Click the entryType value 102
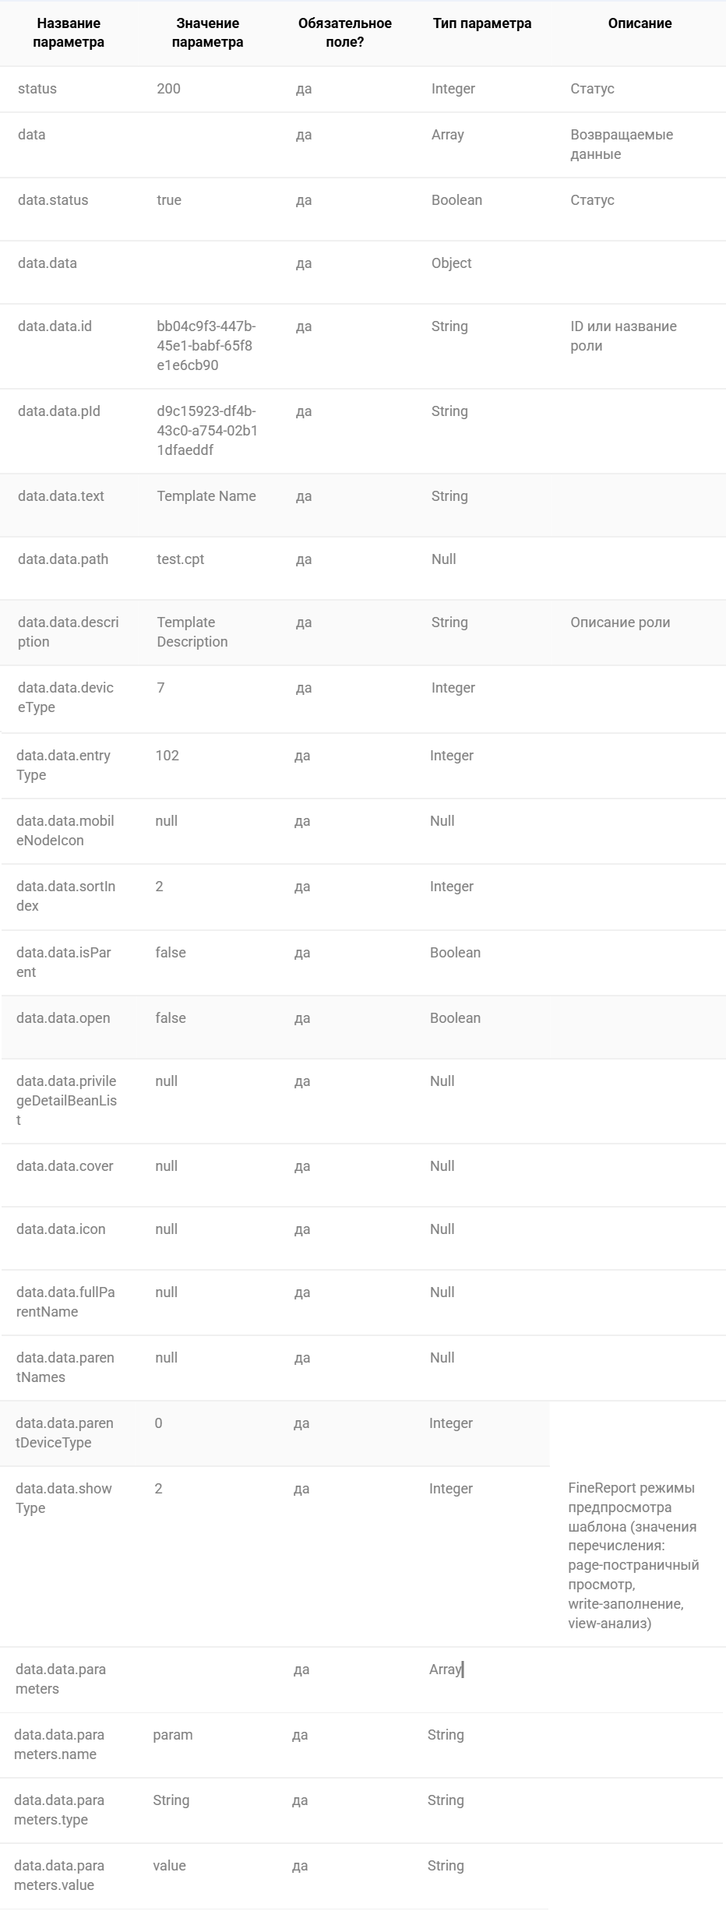The height and width of the screenshot is (1911, 726). (x=167, y=756)
